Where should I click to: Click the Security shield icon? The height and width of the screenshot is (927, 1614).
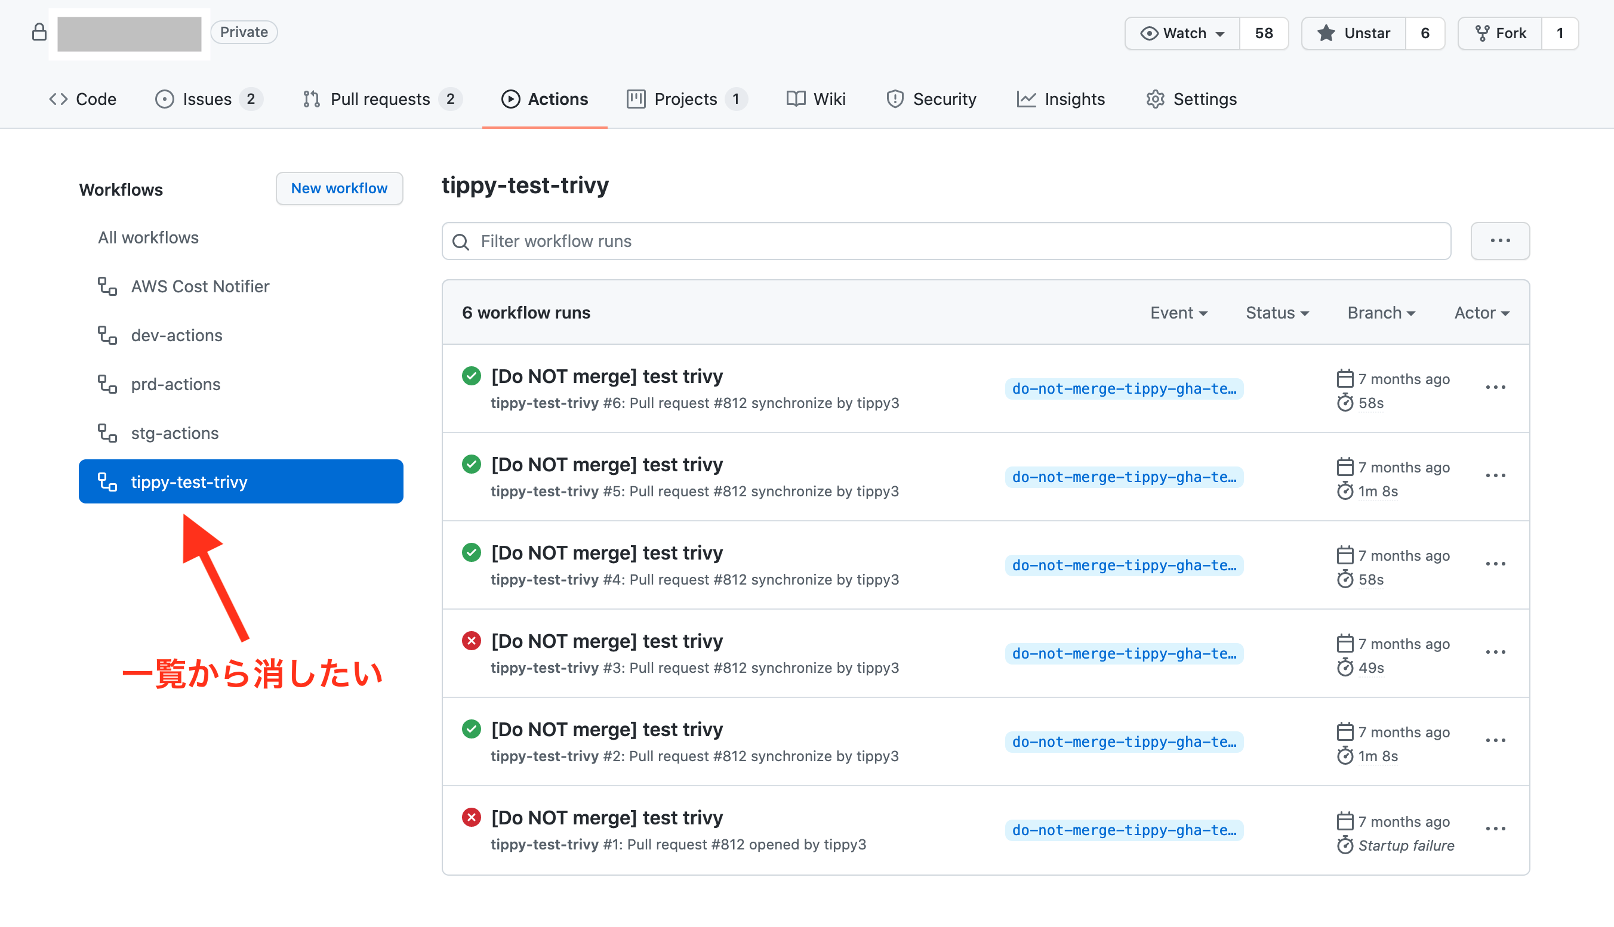tap(894, 98)
